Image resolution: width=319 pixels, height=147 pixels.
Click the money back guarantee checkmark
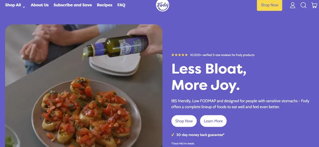pos(173,135)
